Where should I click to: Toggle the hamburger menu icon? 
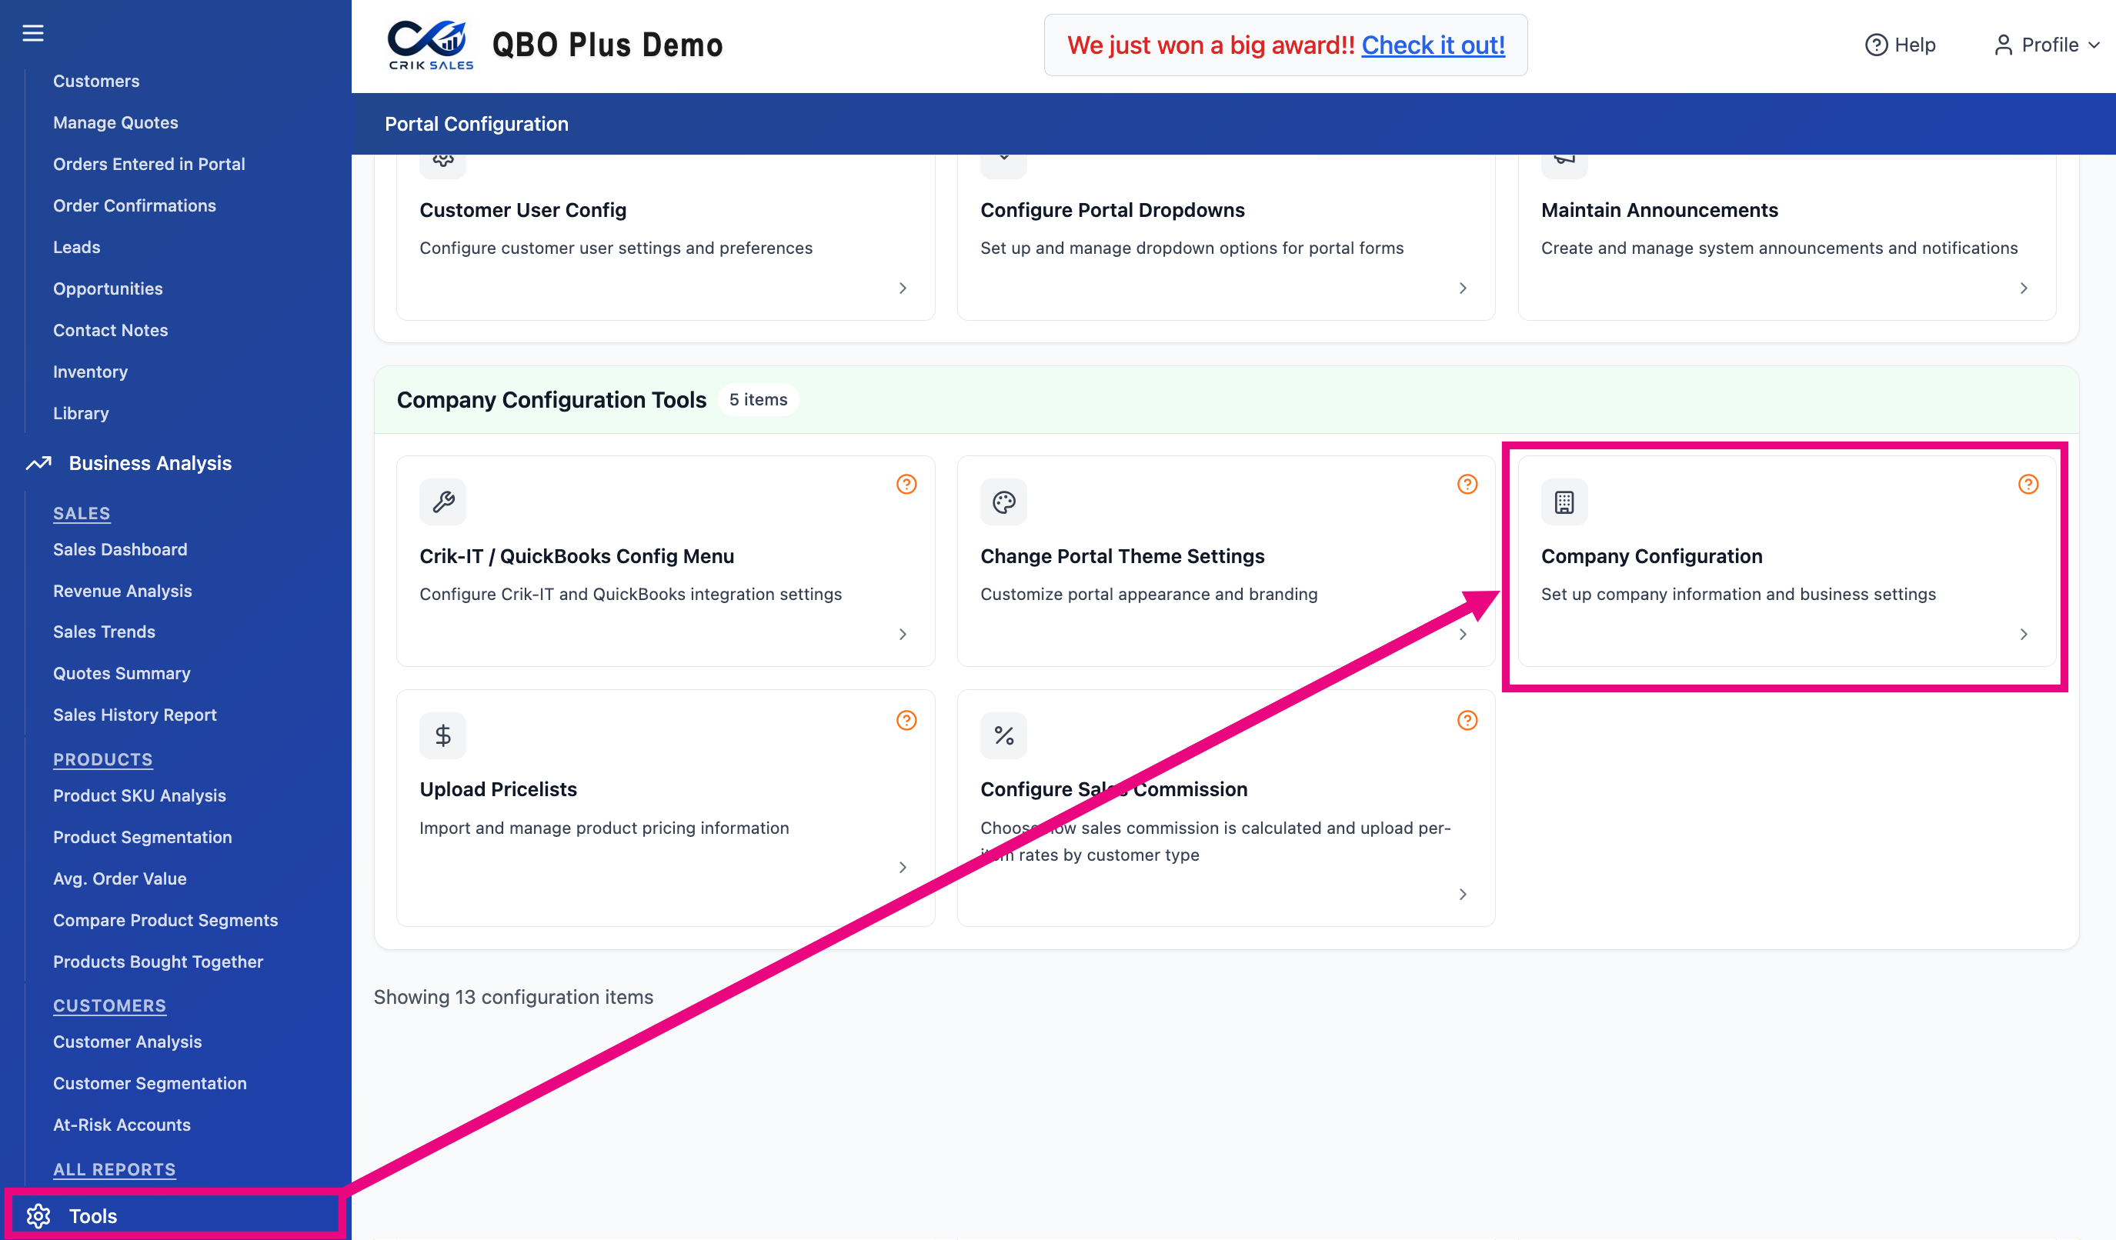33,33
